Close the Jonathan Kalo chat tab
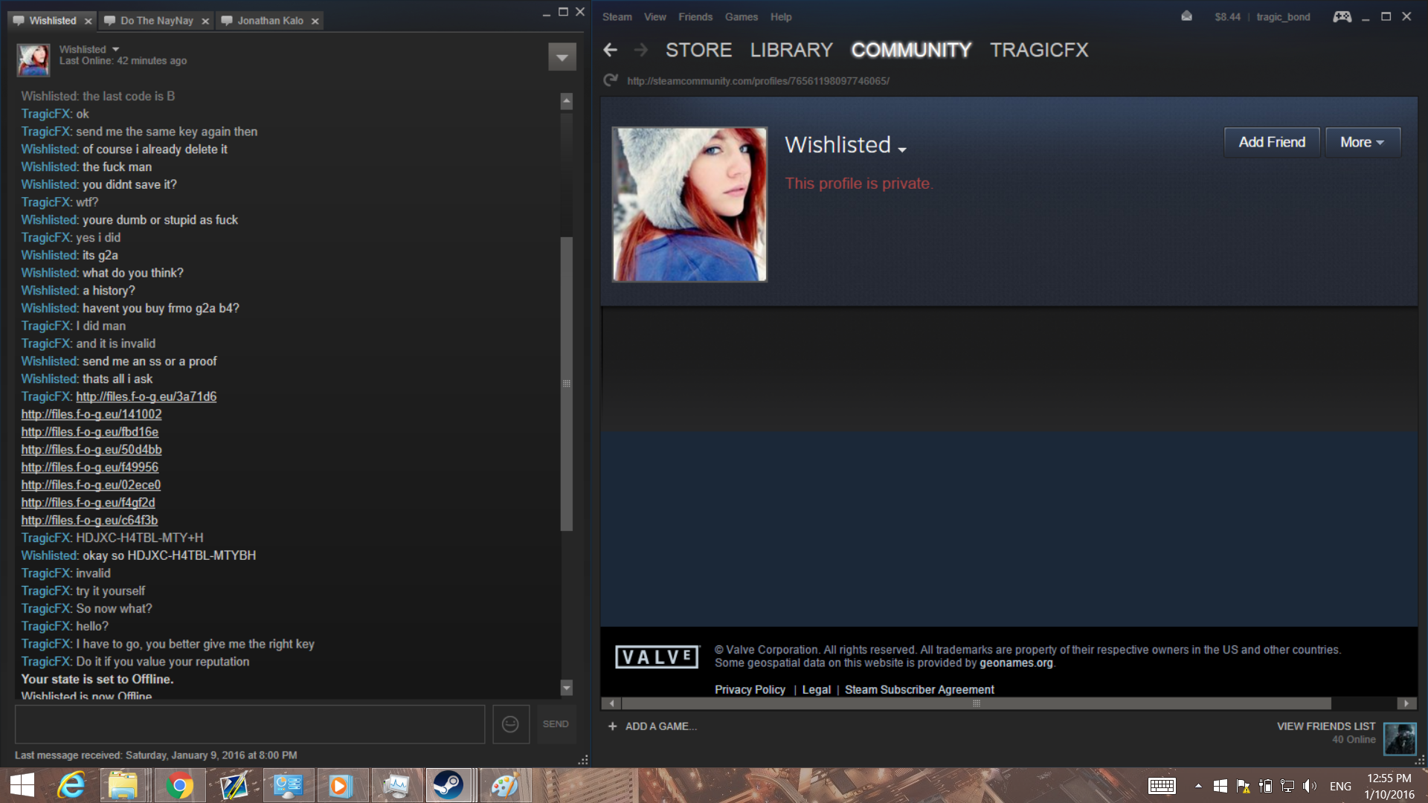1428x803 pixels. click(x=315, y=21)
